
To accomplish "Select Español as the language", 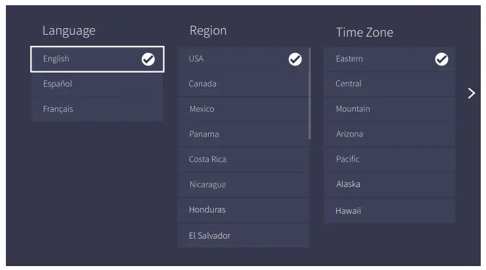I will (x=97, y=84).
